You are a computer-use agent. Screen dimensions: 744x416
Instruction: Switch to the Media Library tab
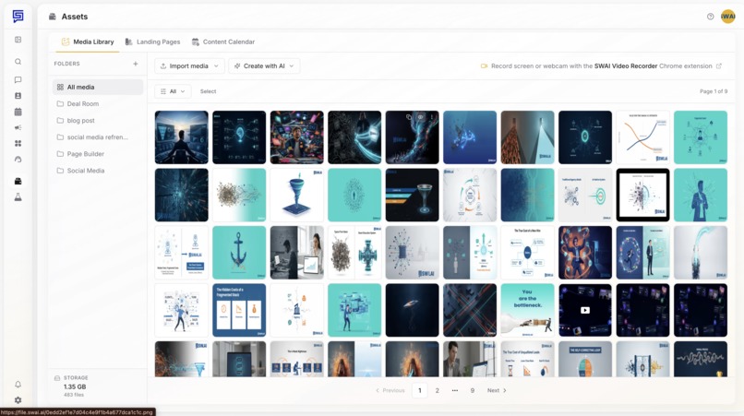pos(88,42)
